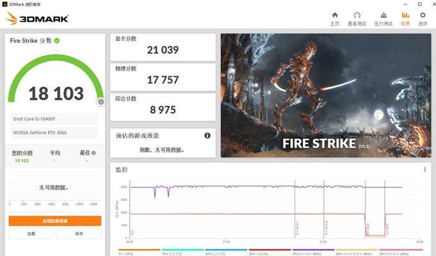Click the 监控 panel title
Viewport: 436px width, 256px height.
tap(122, 170)
